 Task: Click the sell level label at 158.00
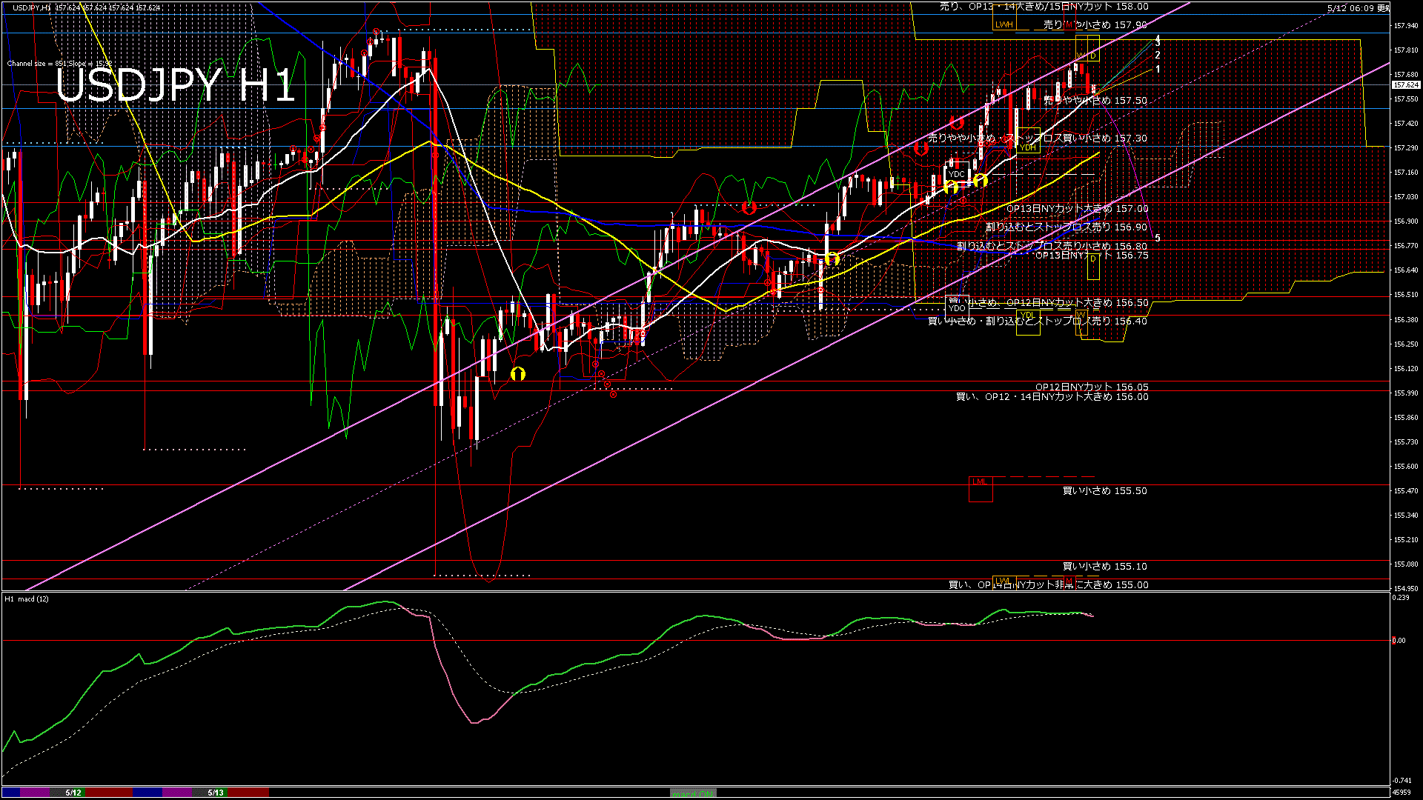click(x=1044, y=7)
